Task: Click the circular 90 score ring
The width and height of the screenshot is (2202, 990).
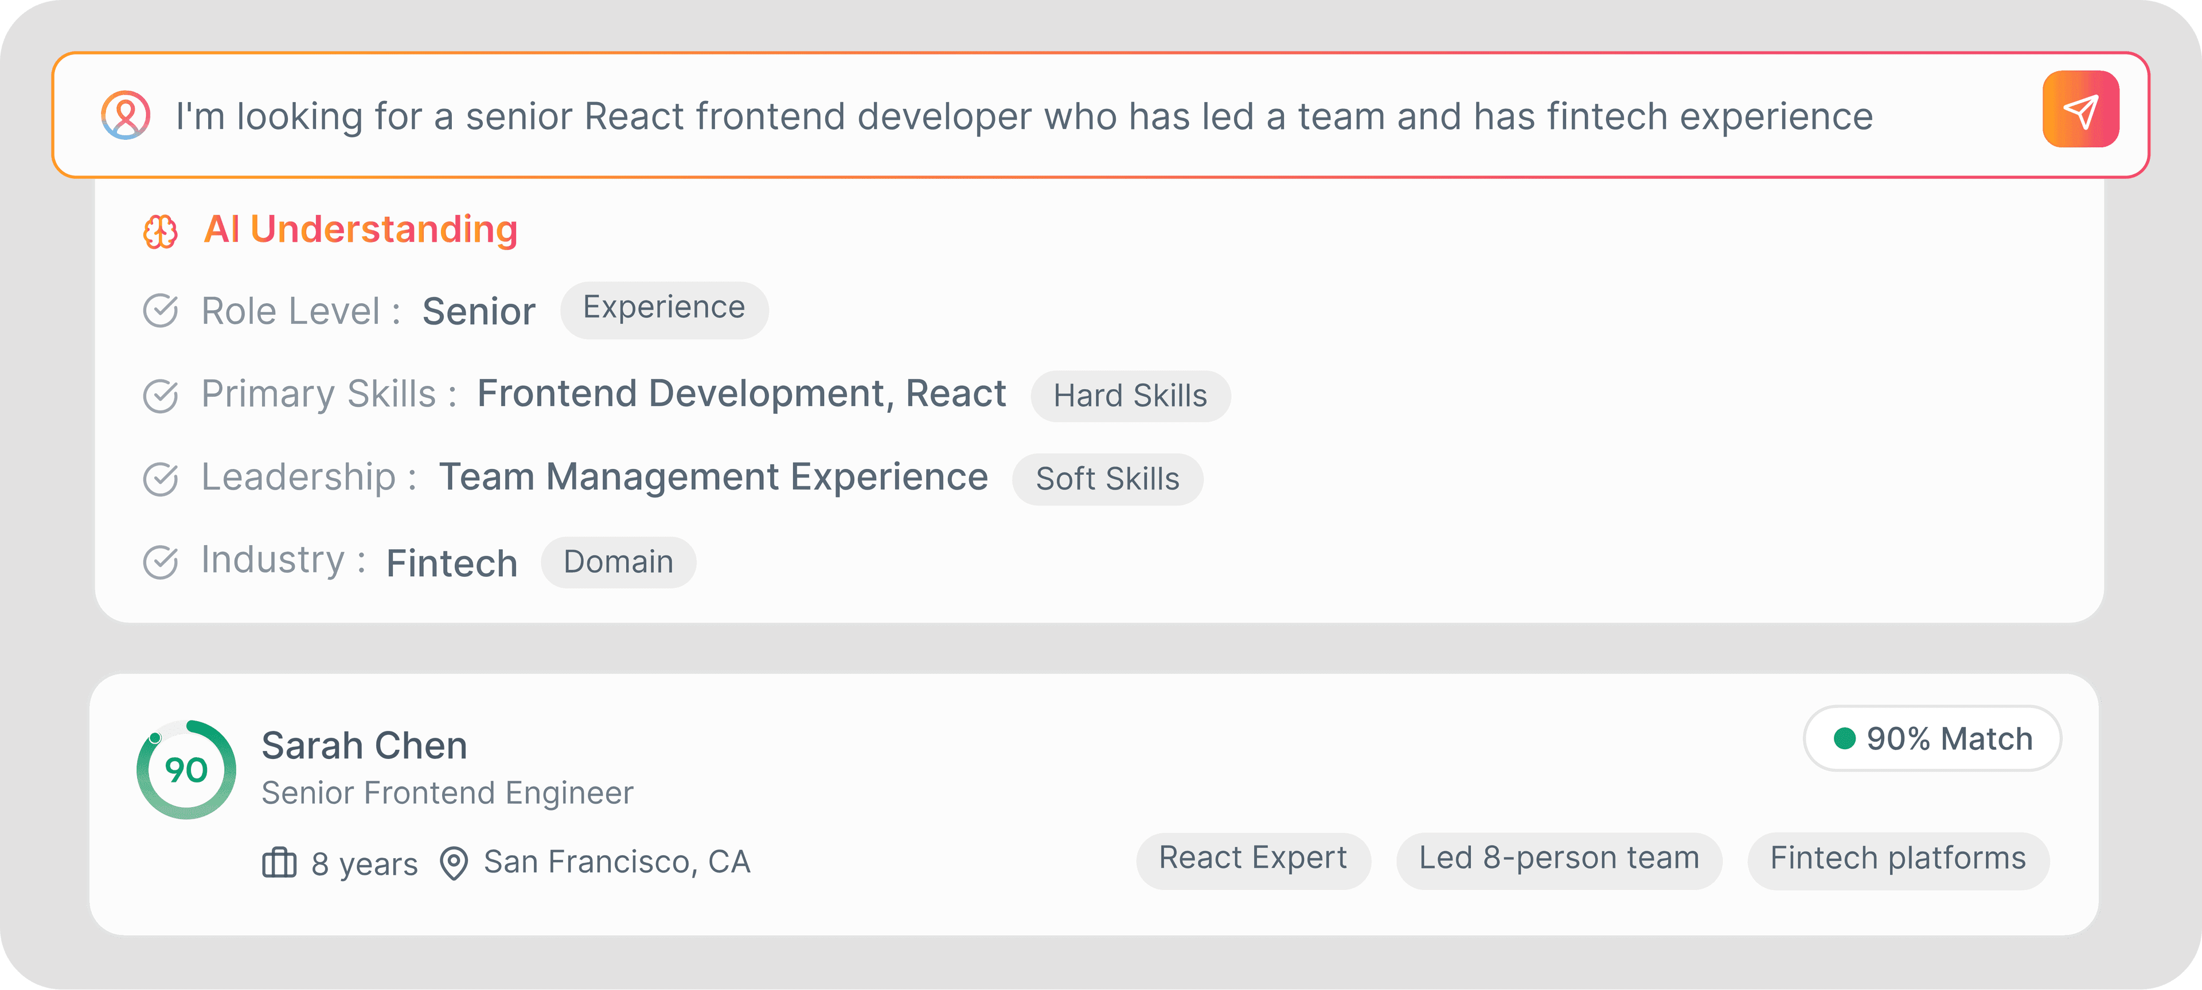Action: coord(186,770)
